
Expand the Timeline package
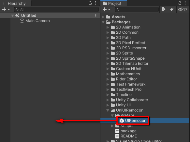[x=108, y=95]
